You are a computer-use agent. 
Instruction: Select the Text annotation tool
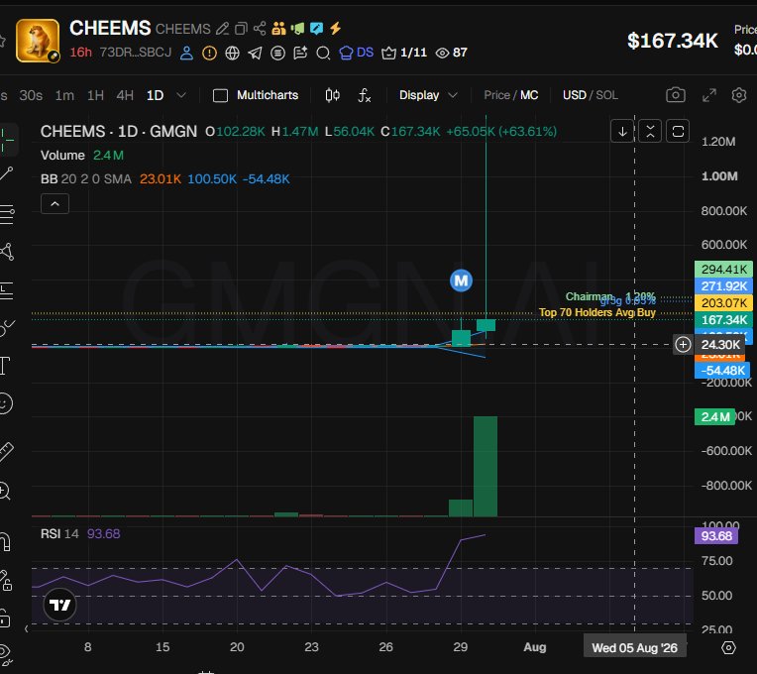pyautogui.click(x=5, y=366)
